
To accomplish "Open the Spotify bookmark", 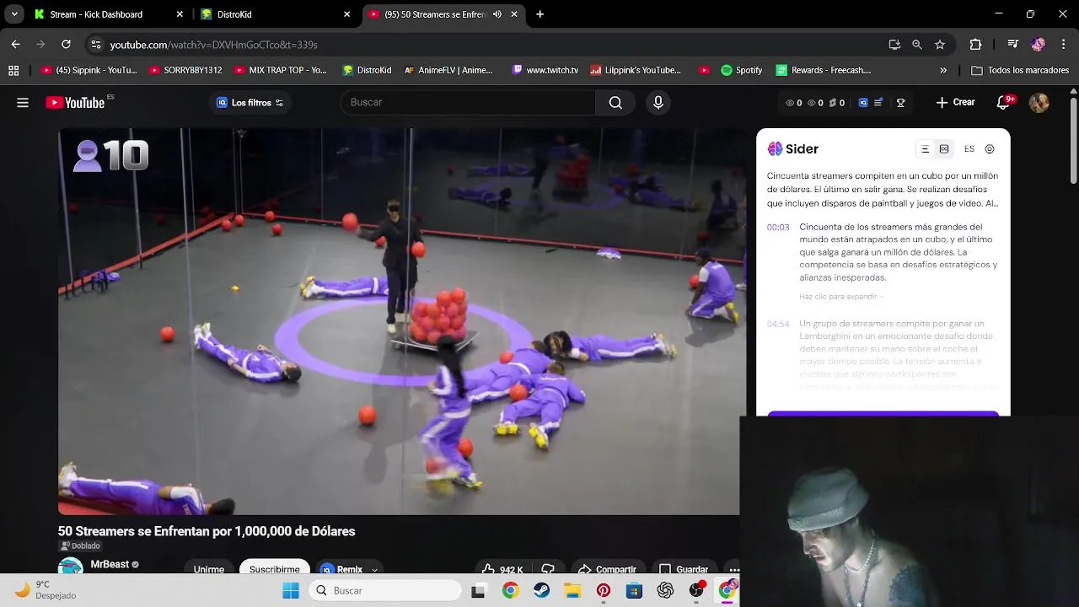I will pos(741,71).
